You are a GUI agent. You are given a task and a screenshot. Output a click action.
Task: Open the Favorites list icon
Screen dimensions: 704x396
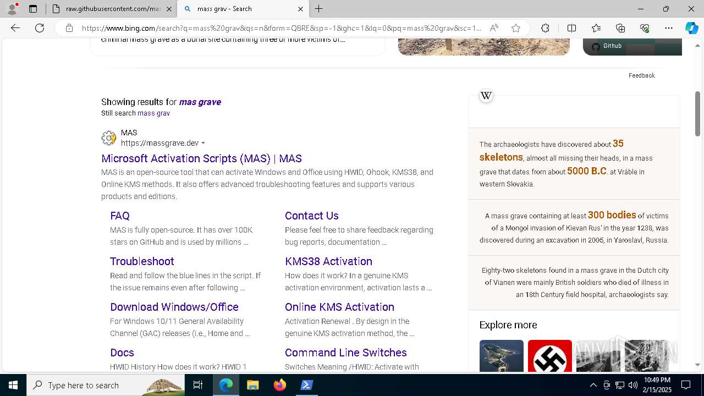point(596,28)
